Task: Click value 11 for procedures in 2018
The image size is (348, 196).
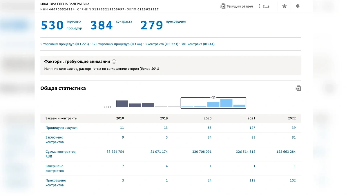Action: pos(122,128)
